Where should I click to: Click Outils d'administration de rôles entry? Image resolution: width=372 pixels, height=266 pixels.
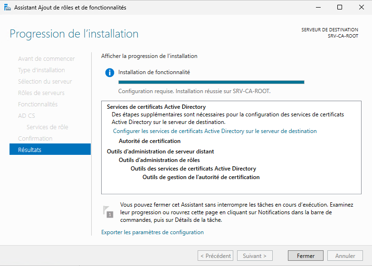tap(159, 160)
